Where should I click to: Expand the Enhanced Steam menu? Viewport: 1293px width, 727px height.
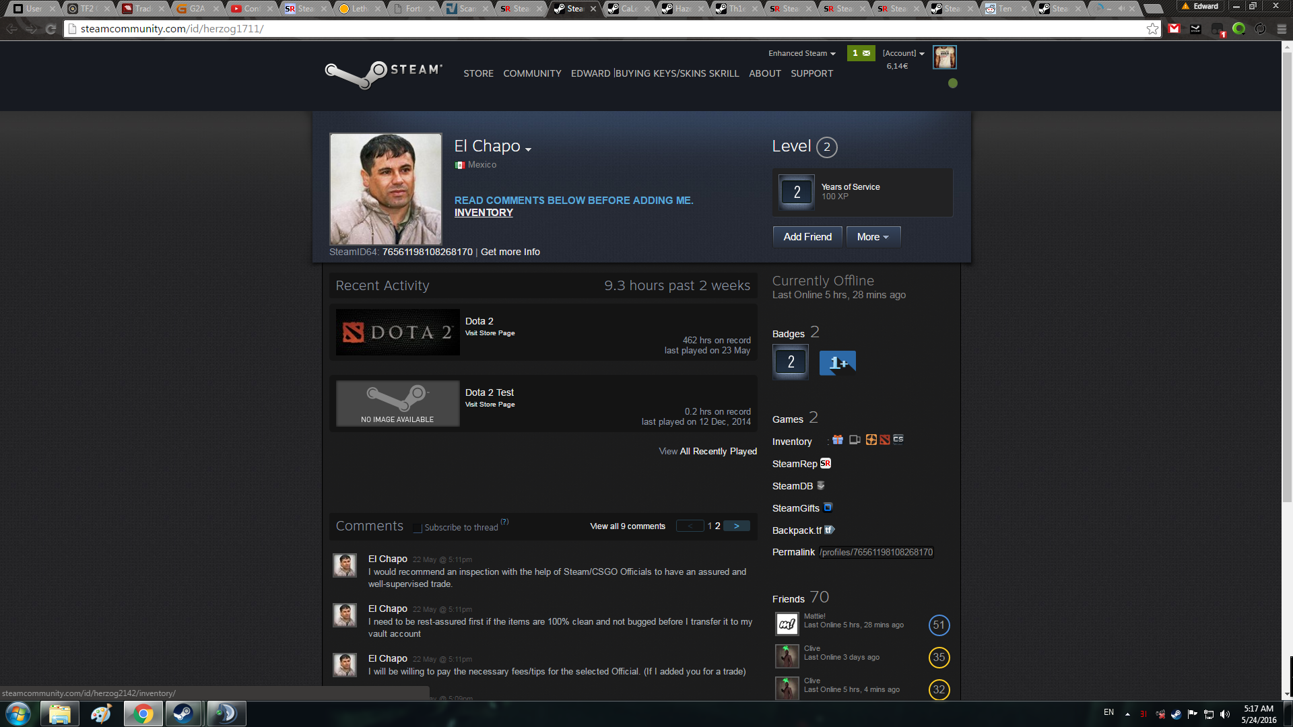pos(802,53)
